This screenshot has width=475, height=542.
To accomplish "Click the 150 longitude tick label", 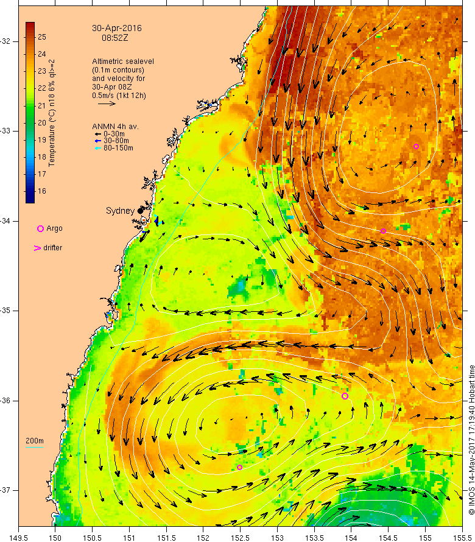I will tap(55, 538).
